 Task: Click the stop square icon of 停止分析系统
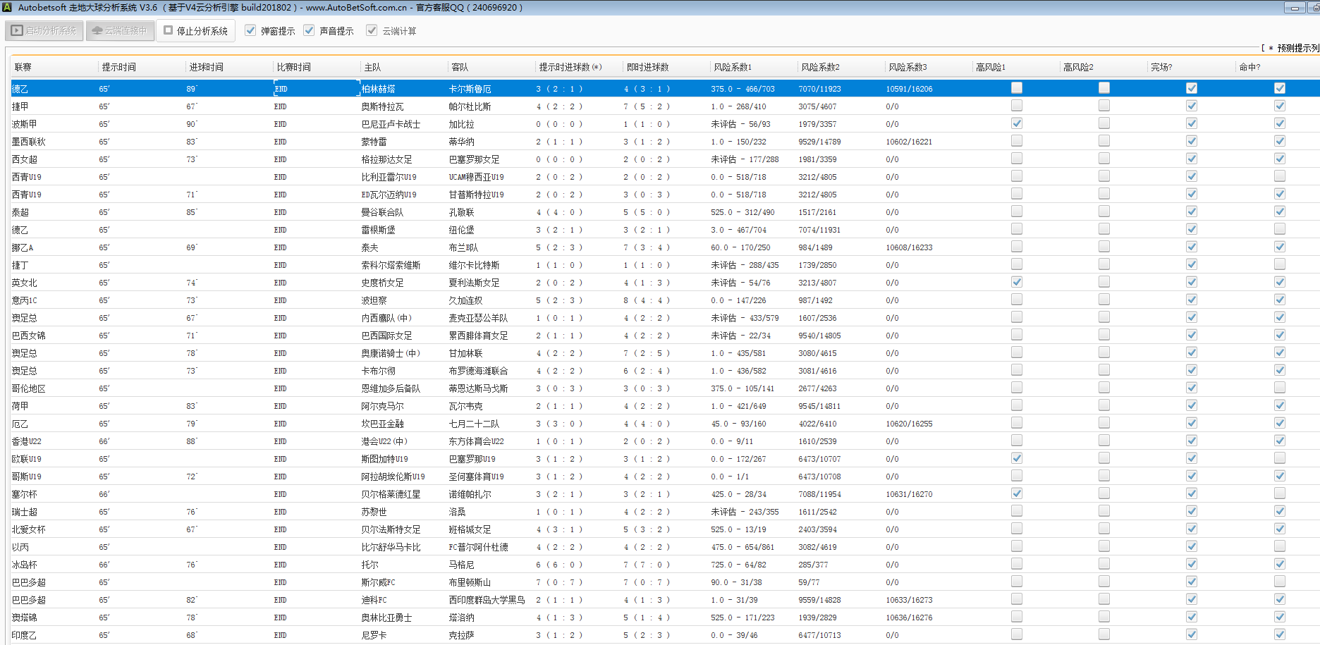click(x=169, y=30)
